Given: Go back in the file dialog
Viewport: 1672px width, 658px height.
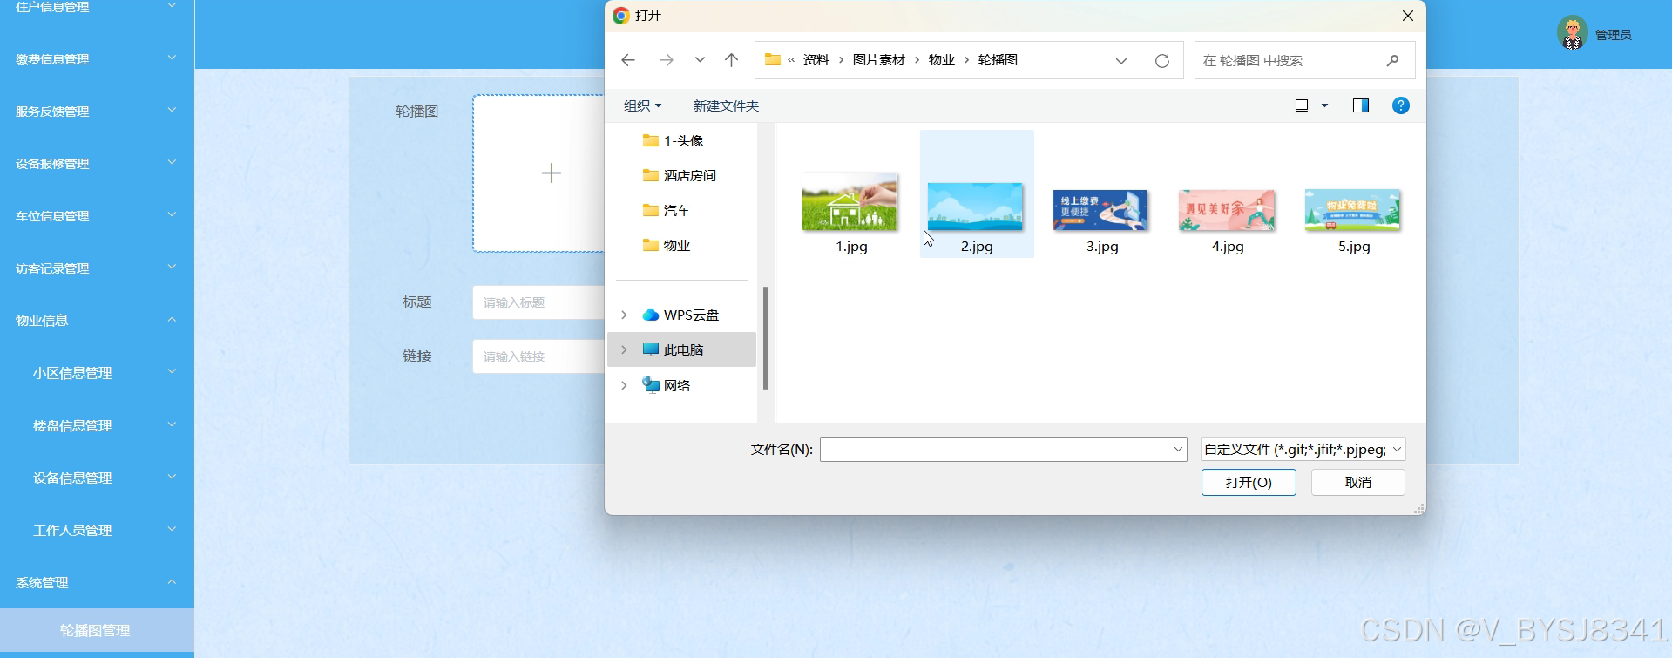Looking at the screenshot, I should tap(628, 60).
